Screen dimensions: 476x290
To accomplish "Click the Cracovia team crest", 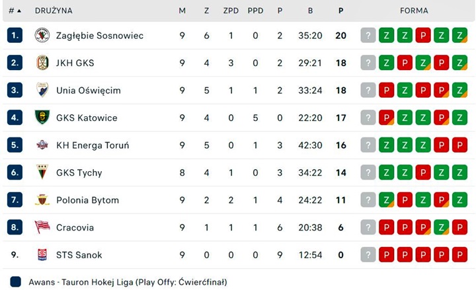I will 42,227.
